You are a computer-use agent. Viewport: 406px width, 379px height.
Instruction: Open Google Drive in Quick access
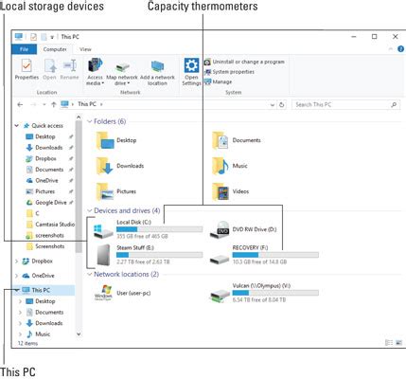pyautogui.click(x=50, y=203)
